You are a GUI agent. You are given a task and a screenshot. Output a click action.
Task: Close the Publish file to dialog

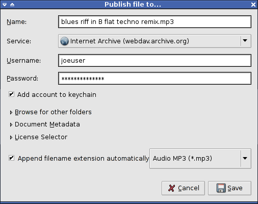click(x=253, y=5)
